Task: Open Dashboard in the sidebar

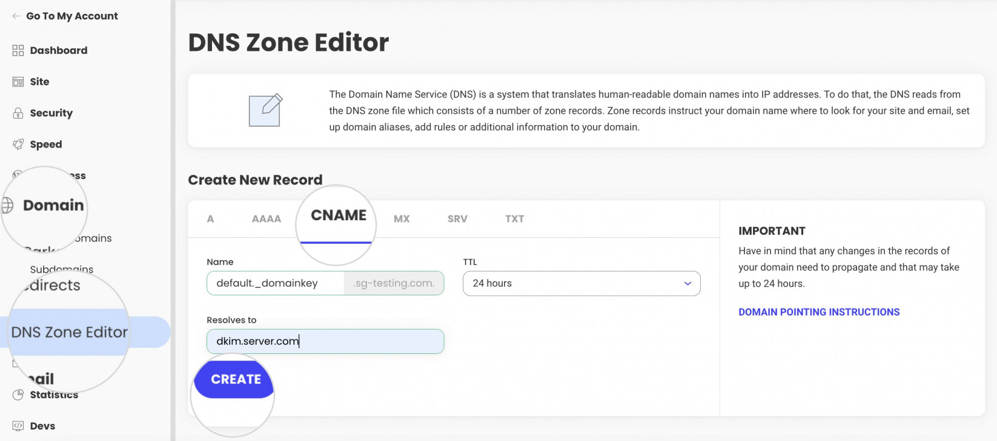Action: [59, 50]
